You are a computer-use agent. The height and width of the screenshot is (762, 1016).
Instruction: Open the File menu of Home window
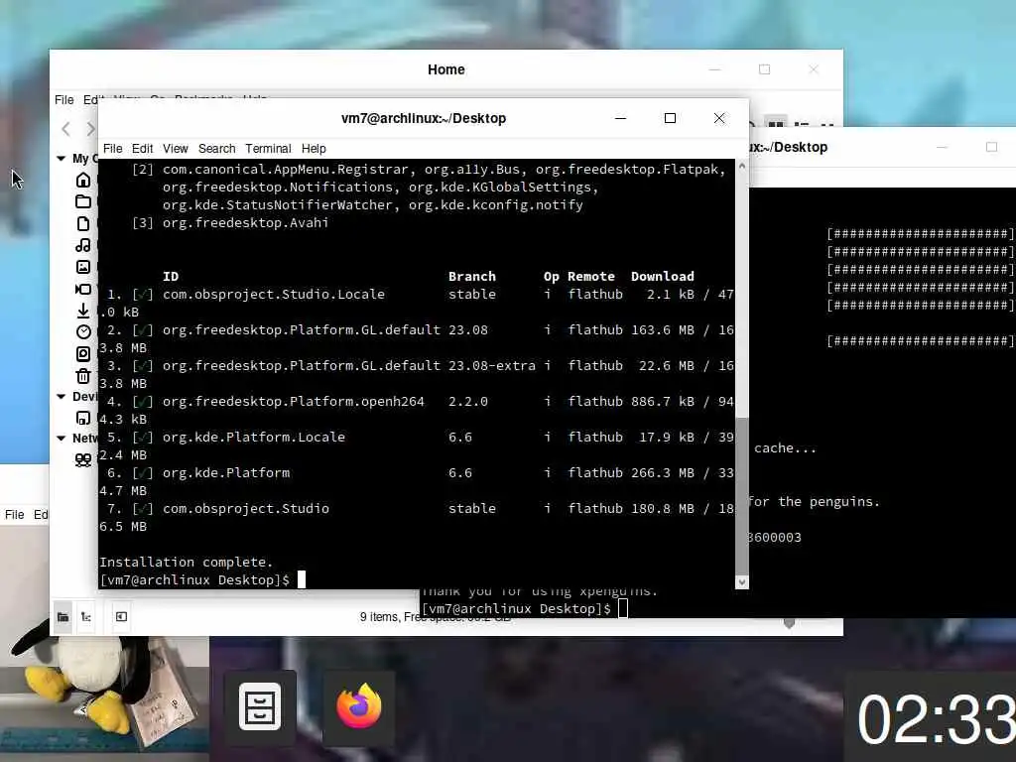click(x=64, y=100)
